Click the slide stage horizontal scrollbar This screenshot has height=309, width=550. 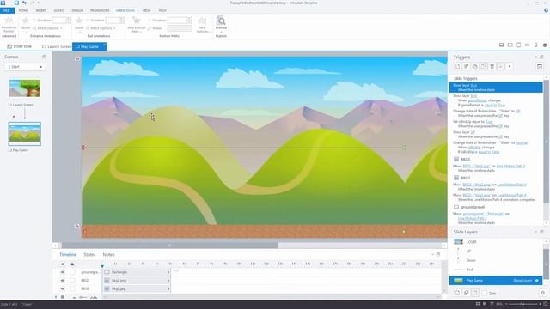[170, 245]
